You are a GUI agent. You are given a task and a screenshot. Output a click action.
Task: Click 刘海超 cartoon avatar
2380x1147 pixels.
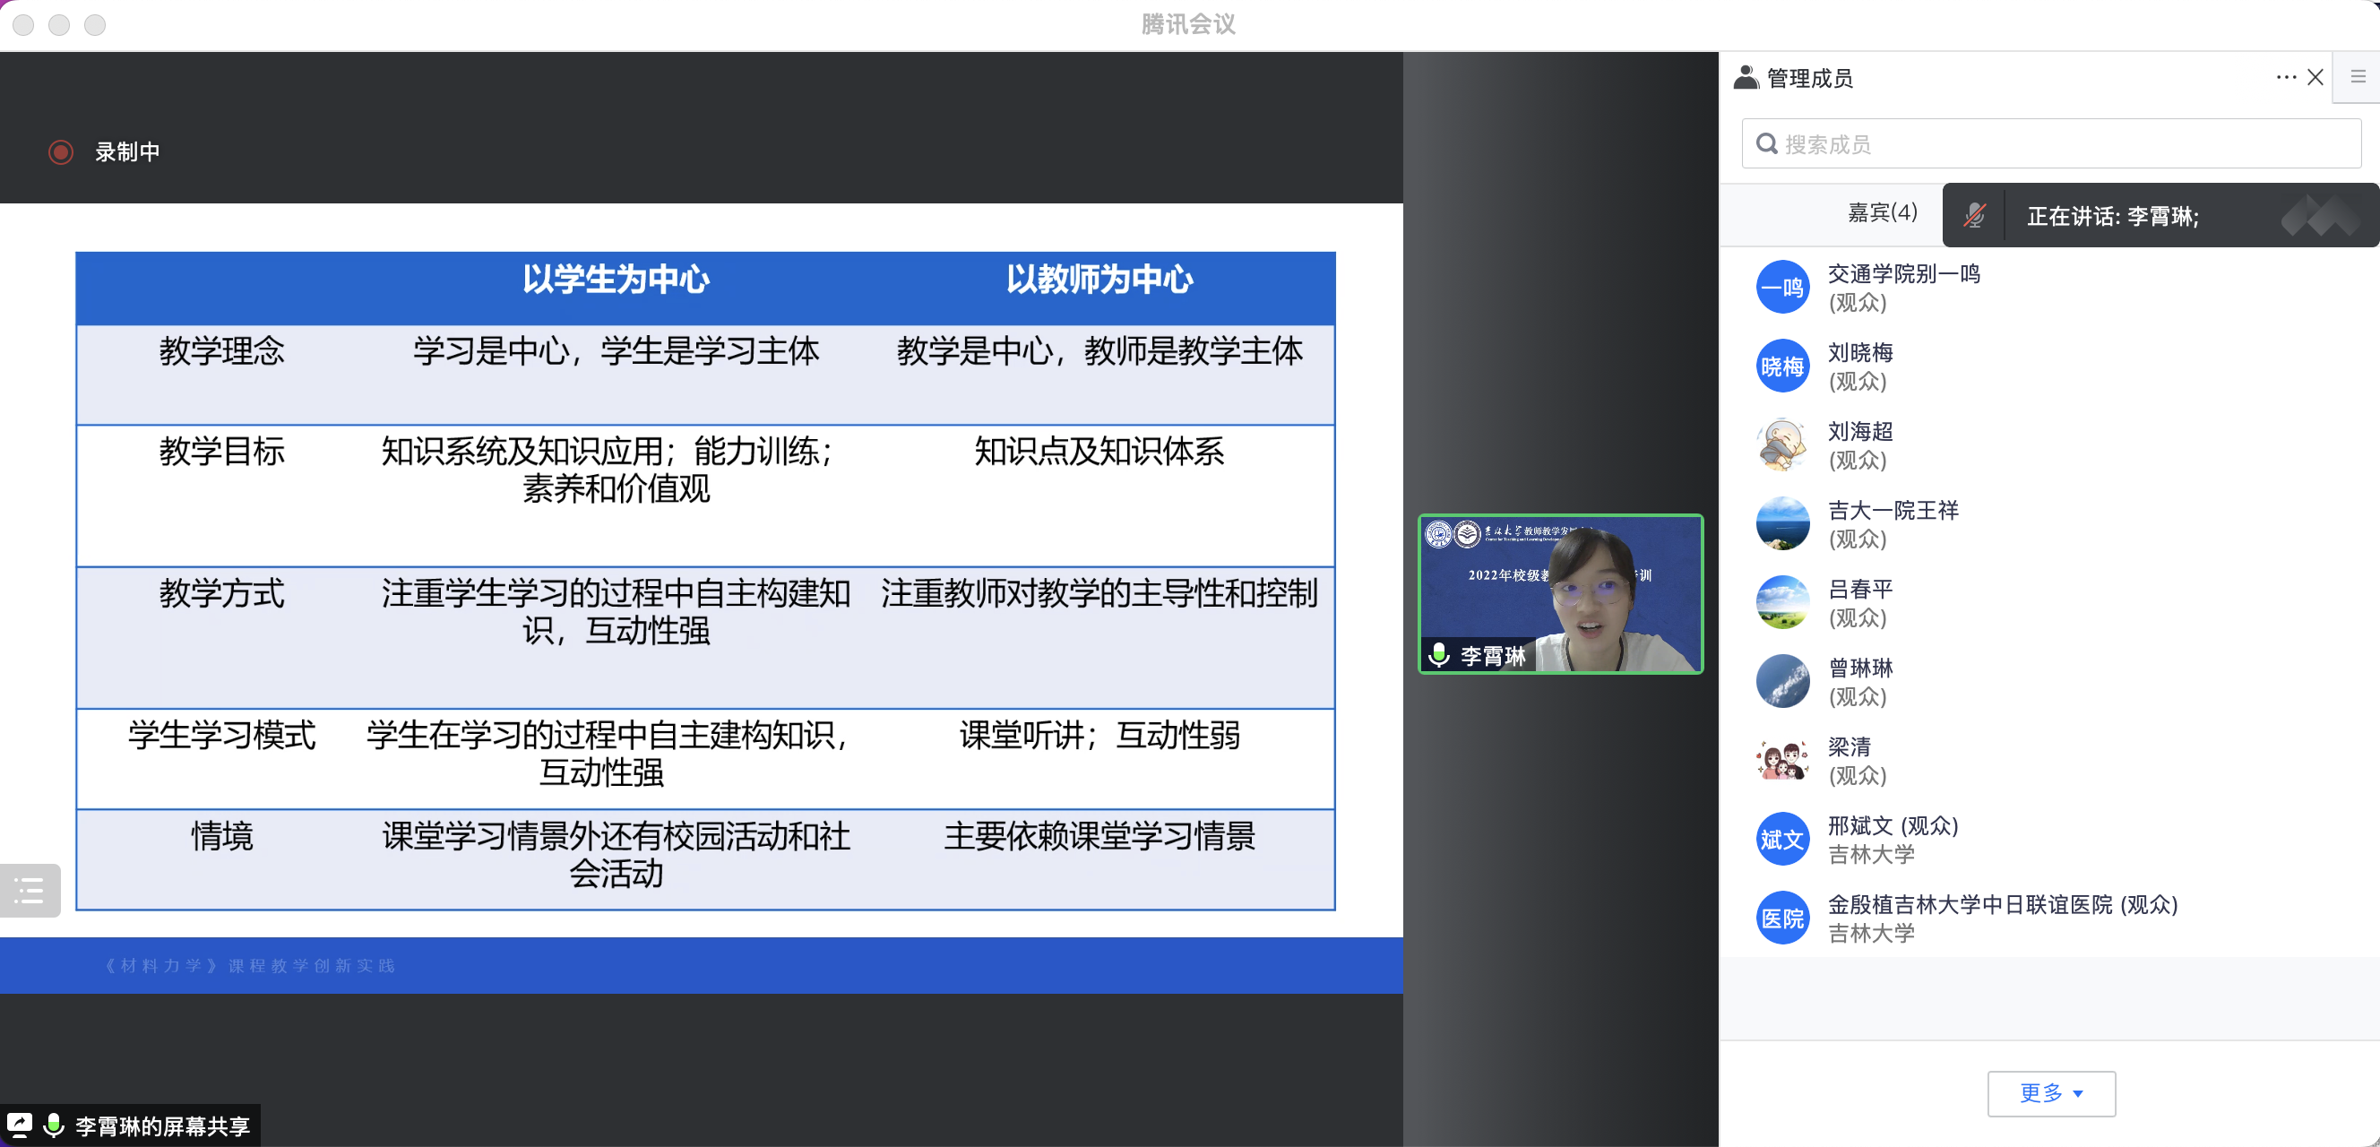(1782, 444)
